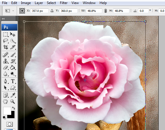165x130 pixels.
Task: Select the Move tool
Action: (13, 34)
